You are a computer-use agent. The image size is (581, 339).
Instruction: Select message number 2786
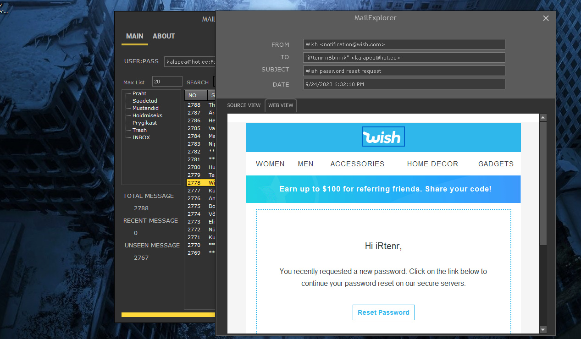[200, 120]
